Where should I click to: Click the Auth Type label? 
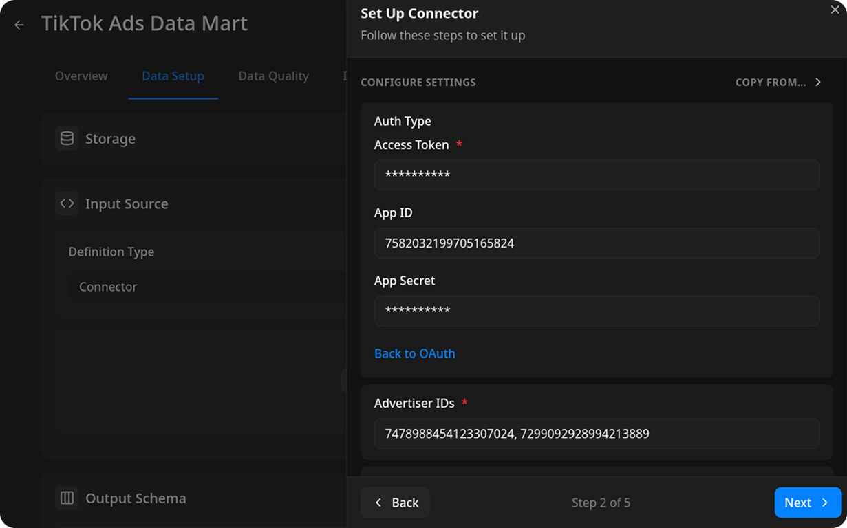pyautogui.click(x=403, y=121)
